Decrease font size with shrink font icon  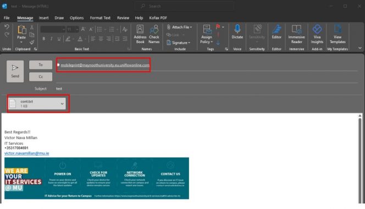[x=91, y=29]
